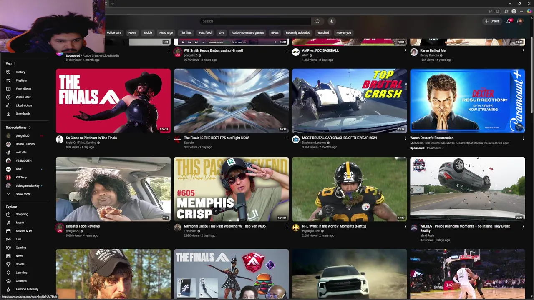Select the Watched filter chip
Viewport: 534px width, 300px height.
click(323, 32)
